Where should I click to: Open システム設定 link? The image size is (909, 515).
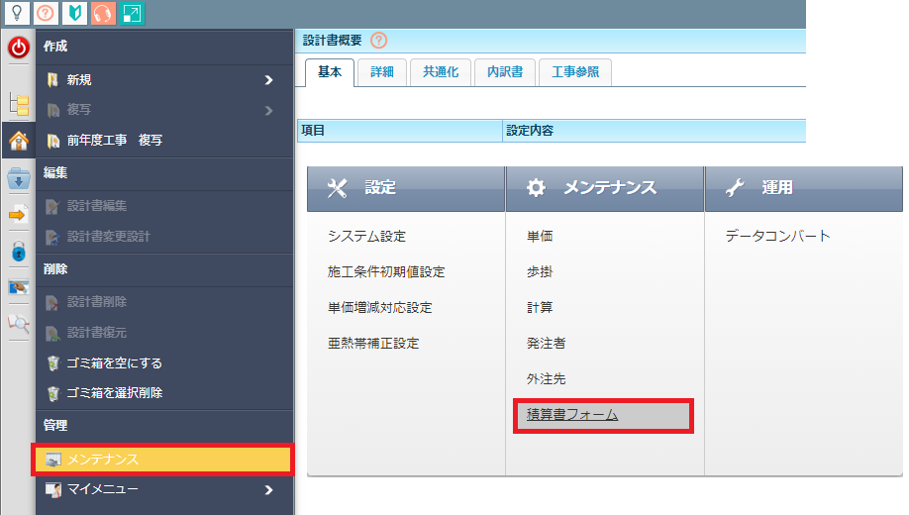[367, 237]
